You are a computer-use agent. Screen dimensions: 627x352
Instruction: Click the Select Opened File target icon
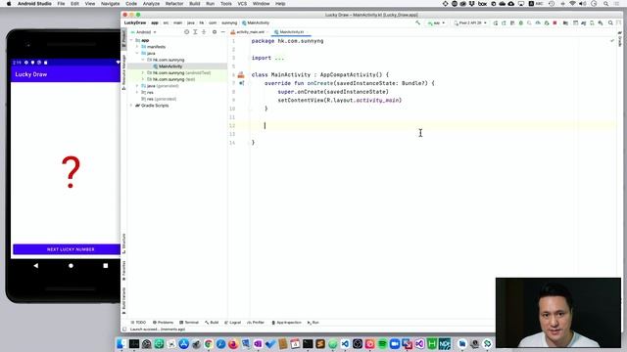click(187, 32)
